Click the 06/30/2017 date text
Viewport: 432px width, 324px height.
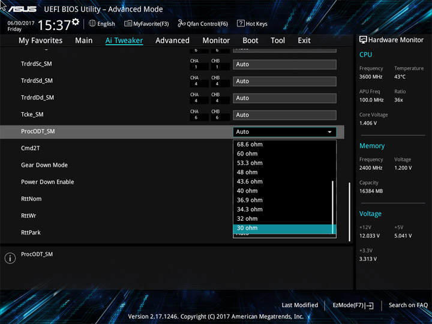click(x=21, y=23)
